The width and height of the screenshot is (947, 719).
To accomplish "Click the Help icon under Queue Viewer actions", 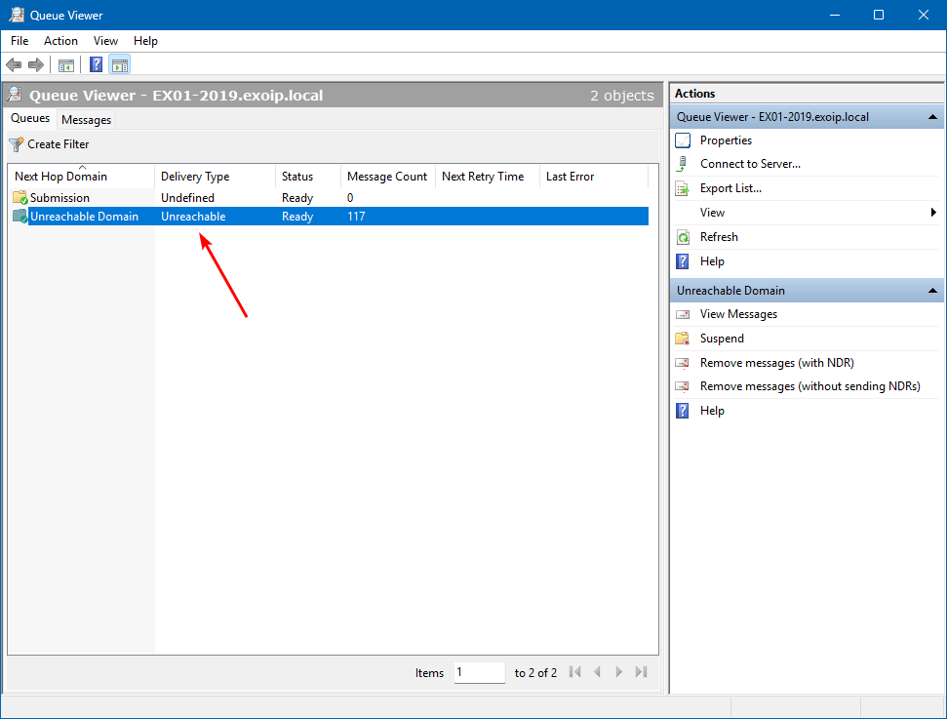I will [683, 261].
